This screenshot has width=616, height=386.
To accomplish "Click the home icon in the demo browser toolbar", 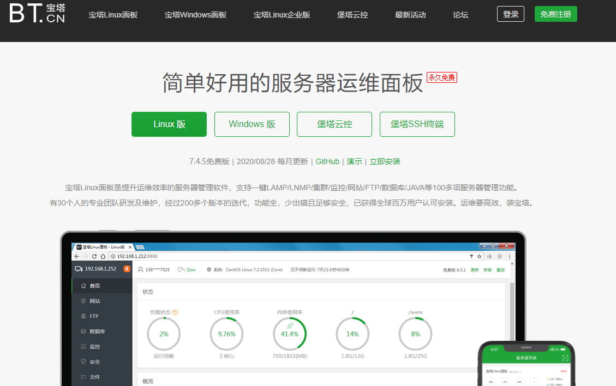I will [103, 256].
